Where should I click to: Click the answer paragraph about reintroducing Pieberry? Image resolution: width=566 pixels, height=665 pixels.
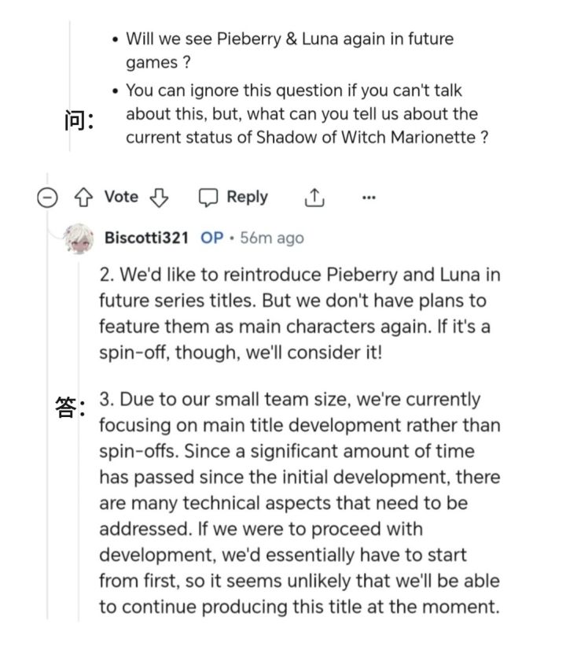click(299, 313)
